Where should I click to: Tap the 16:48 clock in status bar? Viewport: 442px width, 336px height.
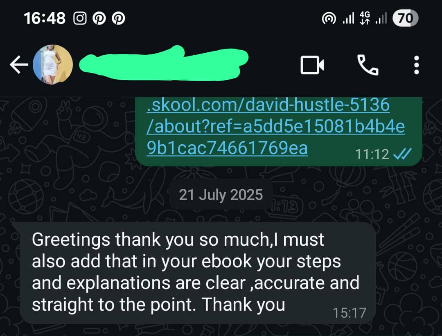point(45,18)
